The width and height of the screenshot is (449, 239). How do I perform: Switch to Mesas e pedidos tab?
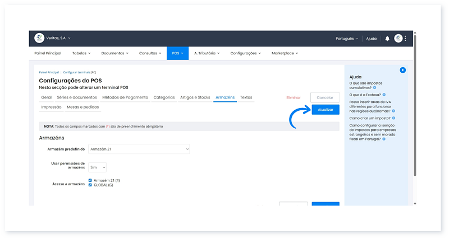click(83, 107)
